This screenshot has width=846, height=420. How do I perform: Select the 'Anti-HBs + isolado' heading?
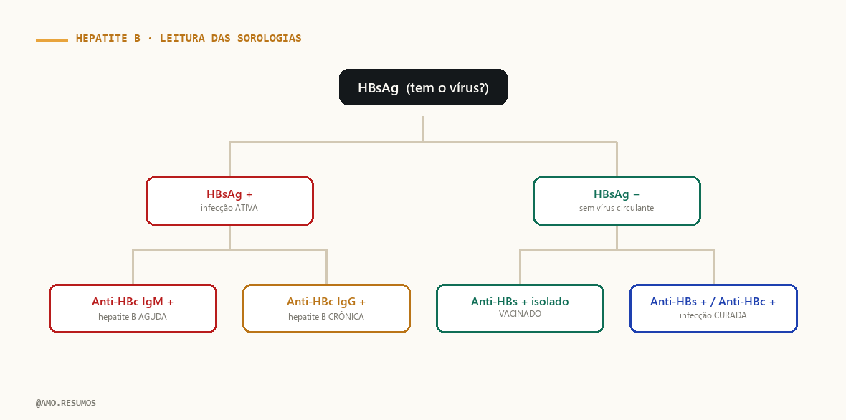520,302
